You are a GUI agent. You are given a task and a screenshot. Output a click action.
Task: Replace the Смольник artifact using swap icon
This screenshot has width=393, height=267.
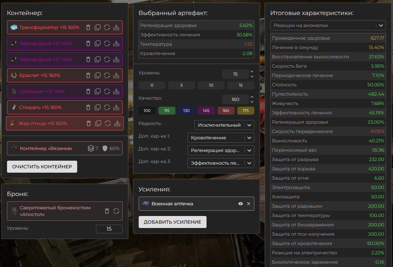[x=107, y=91]
